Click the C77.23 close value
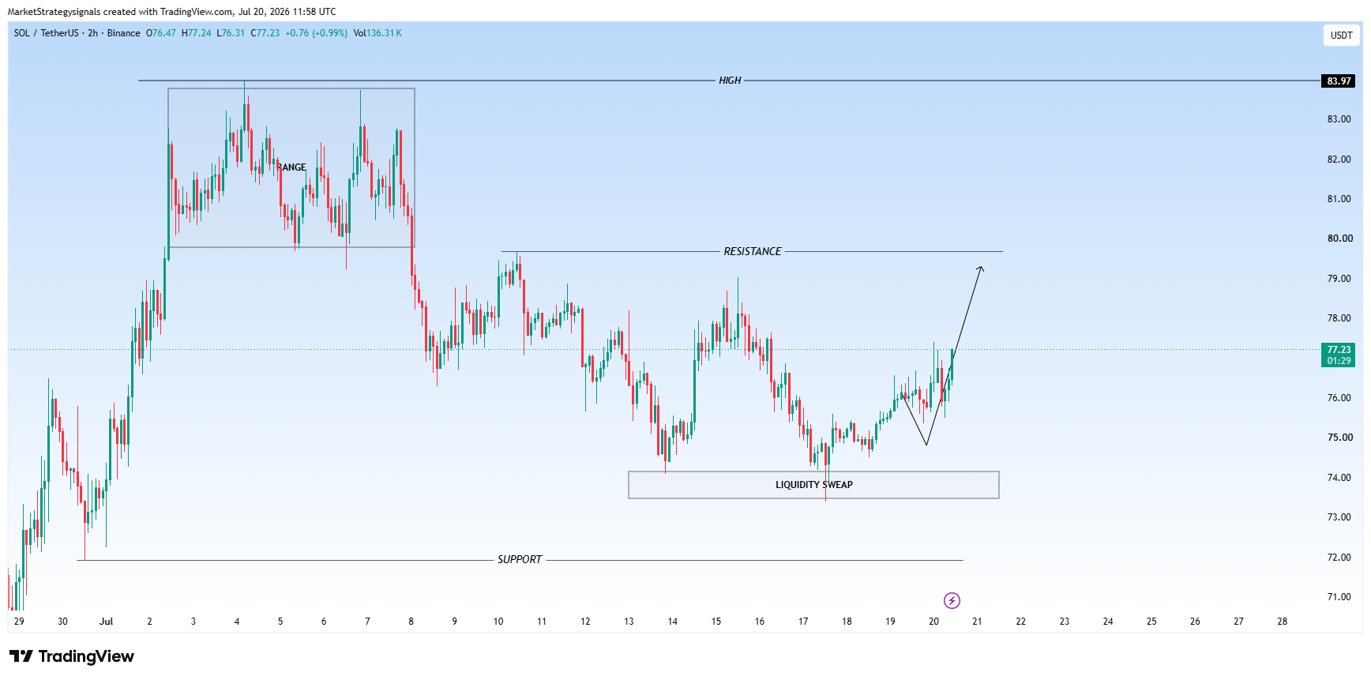 click(x=265, y=33)
